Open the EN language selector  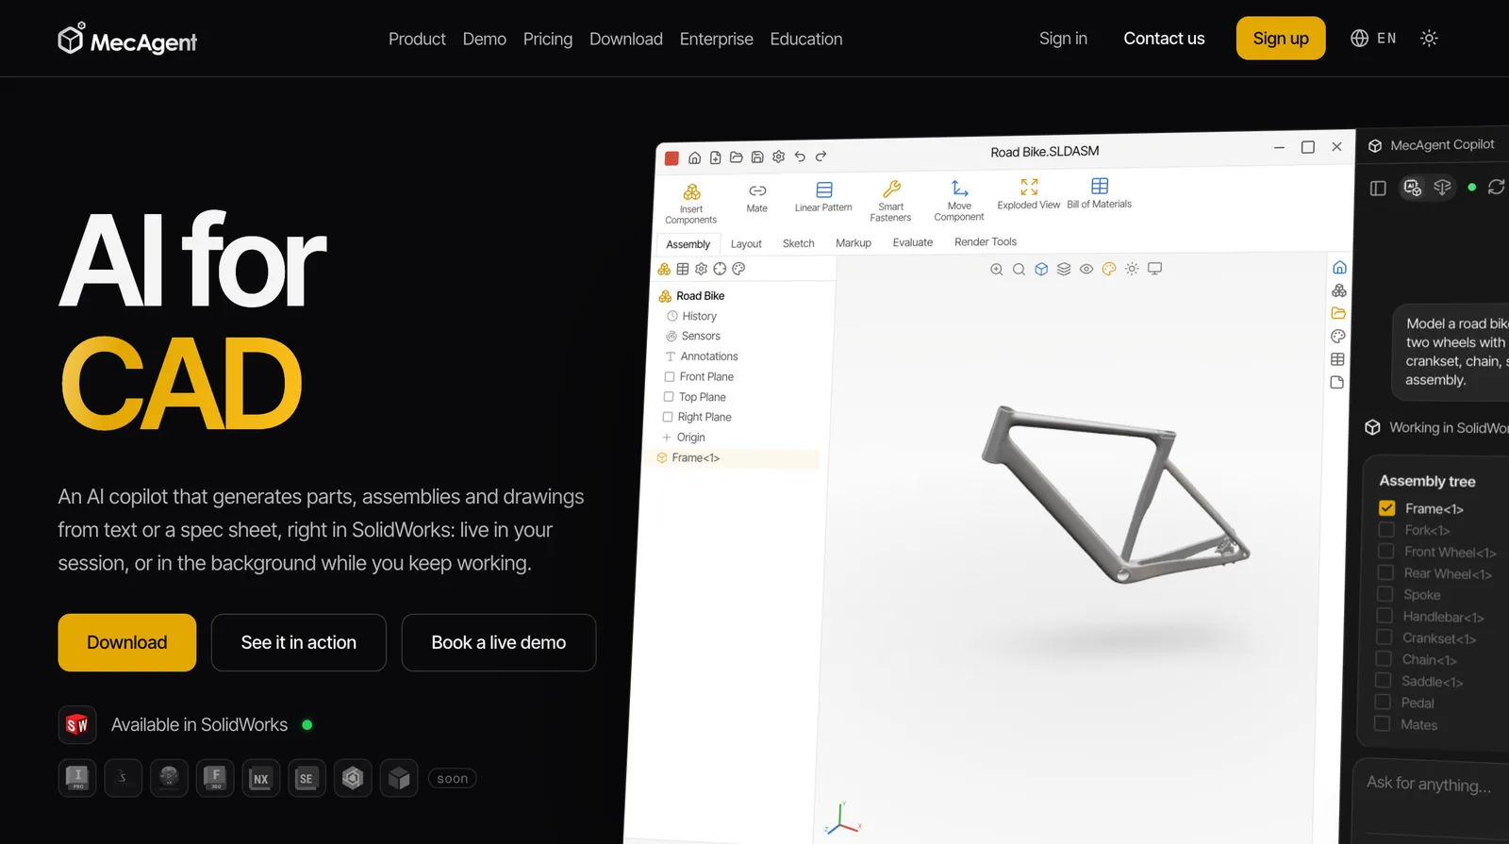click(1373, 39)
